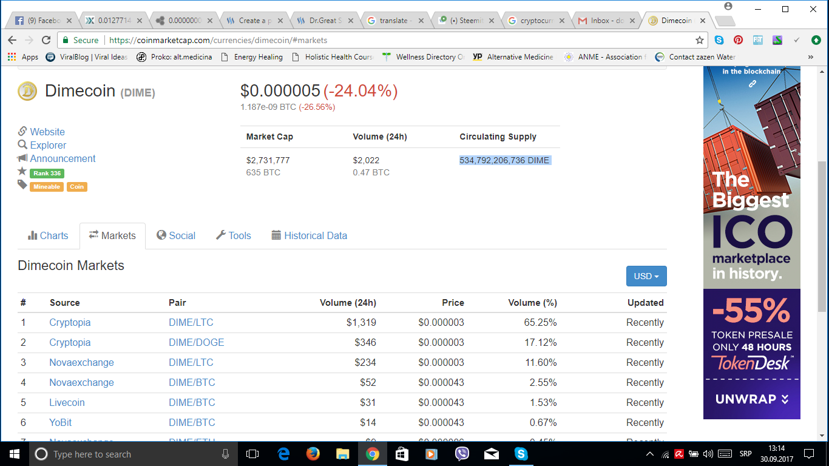Open the Pinterest extension icon
This screenshot has height=466, width=829.
[739, 40]
